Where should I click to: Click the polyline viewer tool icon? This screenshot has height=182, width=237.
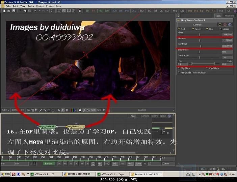tap(28, 110)
